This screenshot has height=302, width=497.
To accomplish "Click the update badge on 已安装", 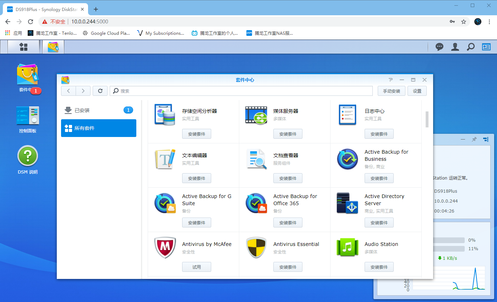I will [x=129, y=110].
